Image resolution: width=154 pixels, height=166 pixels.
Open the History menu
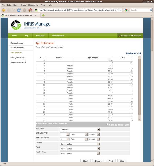[x=23, y=5]
